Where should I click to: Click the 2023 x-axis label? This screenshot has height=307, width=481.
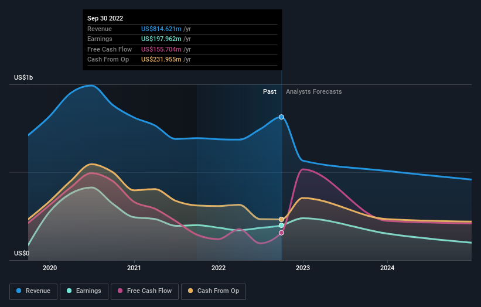[x=303, y=268]
